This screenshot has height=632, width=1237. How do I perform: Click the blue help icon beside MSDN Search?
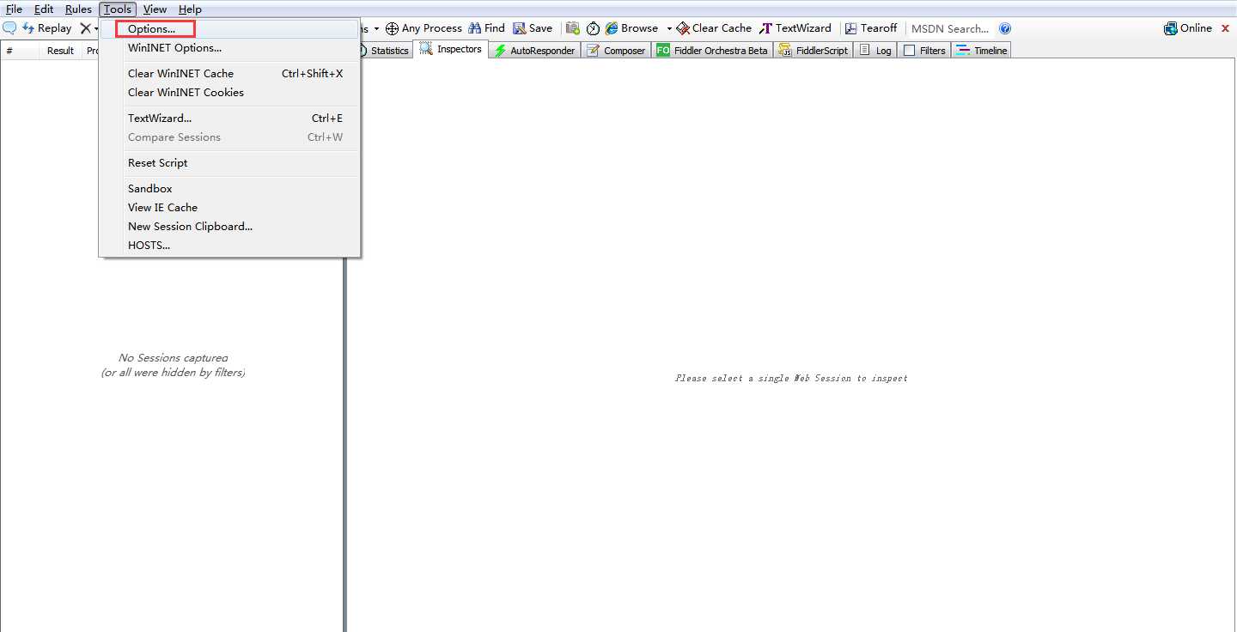click(x=1005, y=28)
